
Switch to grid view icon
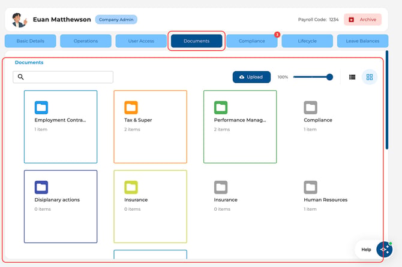coord(370,77)
